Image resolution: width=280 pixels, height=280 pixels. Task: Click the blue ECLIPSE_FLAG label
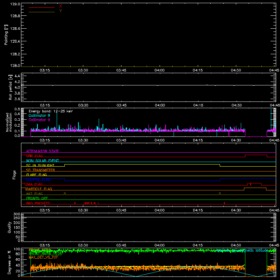38,180
